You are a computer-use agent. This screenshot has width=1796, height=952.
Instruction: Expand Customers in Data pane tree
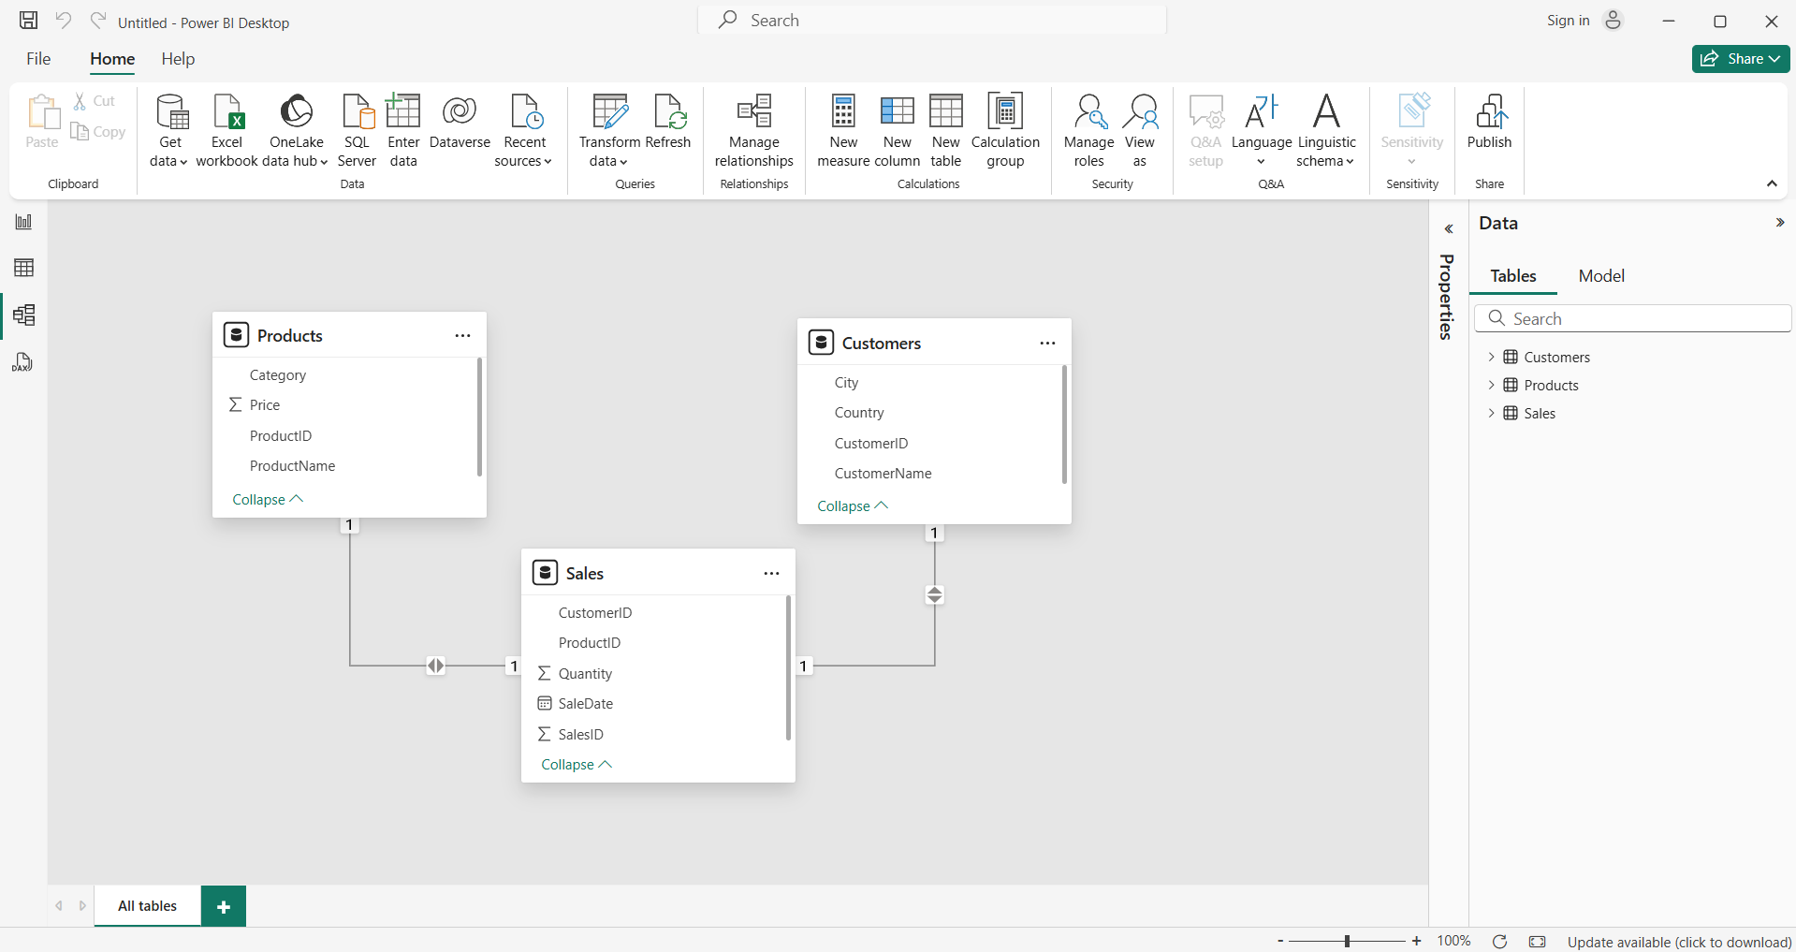pyautogui.click(x=1491, y=357)
